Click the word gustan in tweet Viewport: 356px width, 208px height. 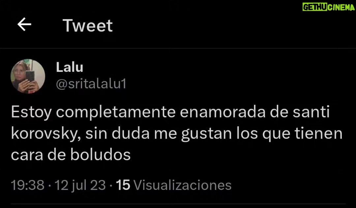coord(206,134)
